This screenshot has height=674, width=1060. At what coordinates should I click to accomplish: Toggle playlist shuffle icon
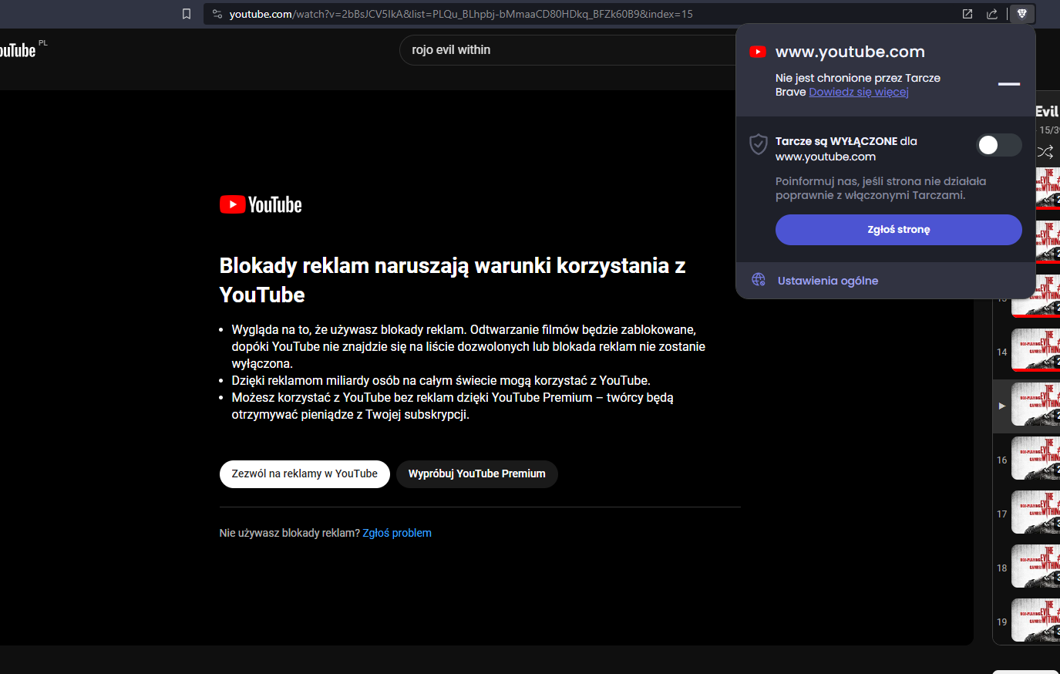1045,152
